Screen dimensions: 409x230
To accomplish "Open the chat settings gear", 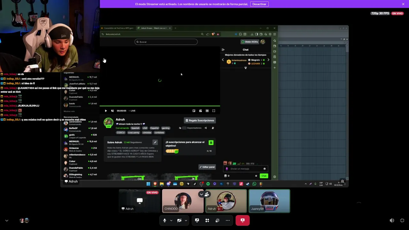I will point(256,176).
